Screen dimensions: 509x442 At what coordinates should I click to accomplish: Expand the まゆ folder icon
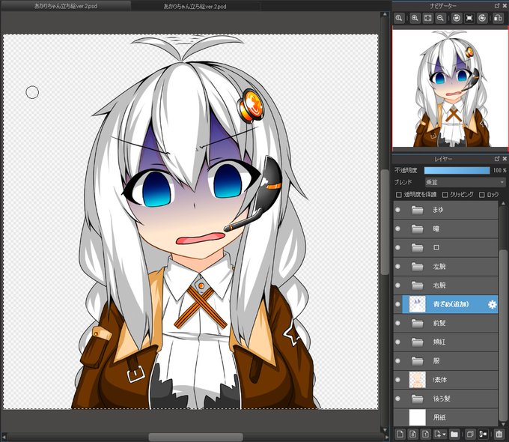click(418, 210)
